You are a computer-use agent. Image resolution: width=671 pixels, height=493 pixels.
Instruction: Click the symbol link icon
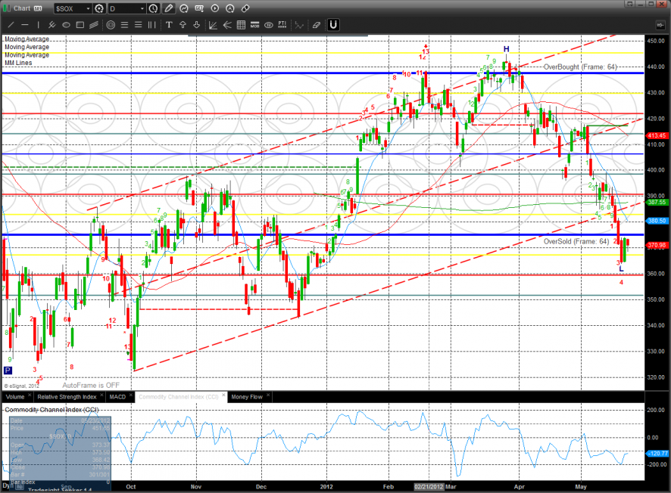point(245,8)
